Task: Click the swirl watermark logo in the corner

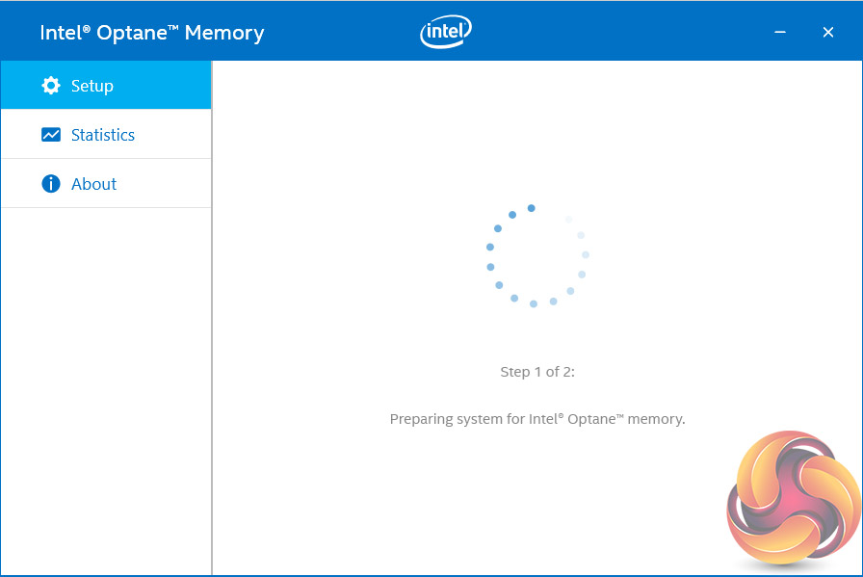Action: (x=794, y=499)
